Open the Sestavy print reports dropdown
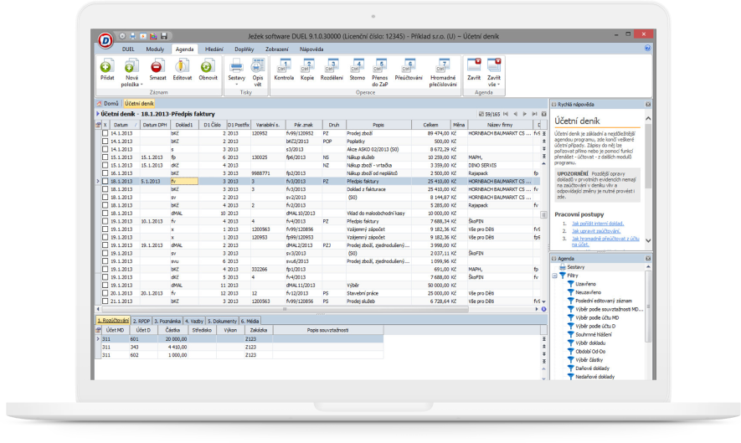This screenshot has height=443, width=741. 236,84
